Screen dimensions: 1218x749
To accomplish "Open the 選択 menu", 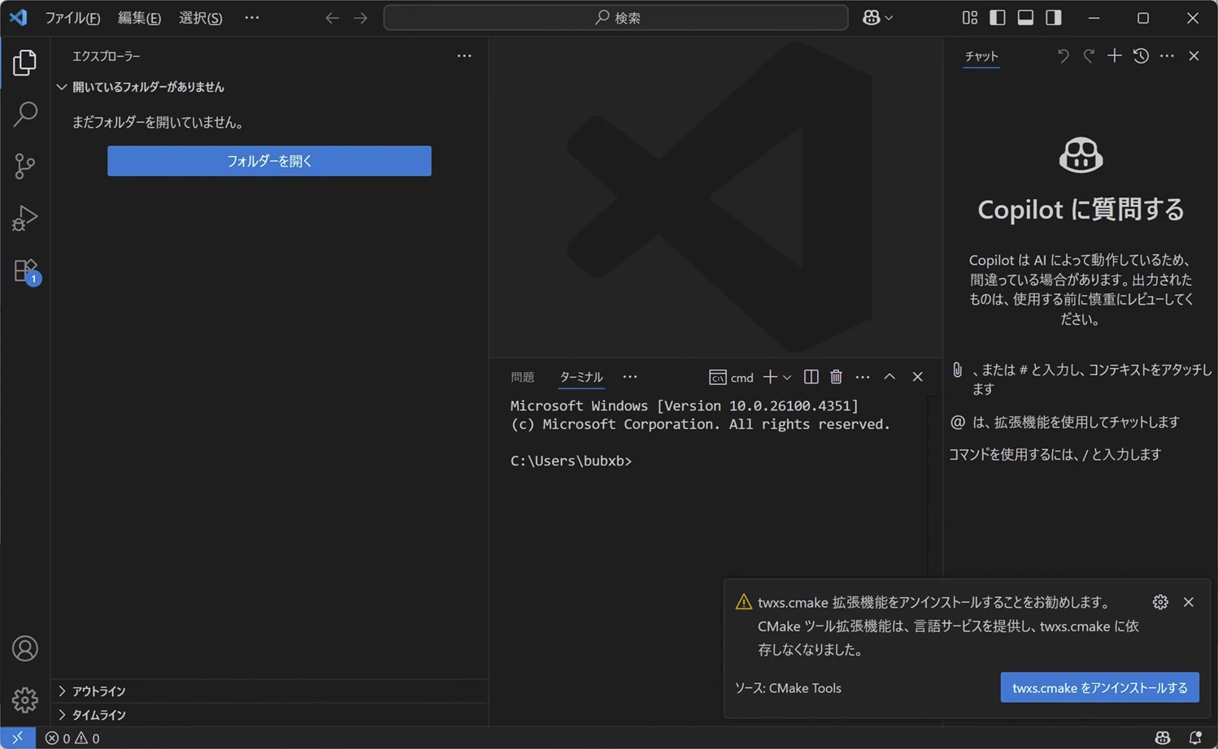I will pyautogui.click(x=200, y=18).
